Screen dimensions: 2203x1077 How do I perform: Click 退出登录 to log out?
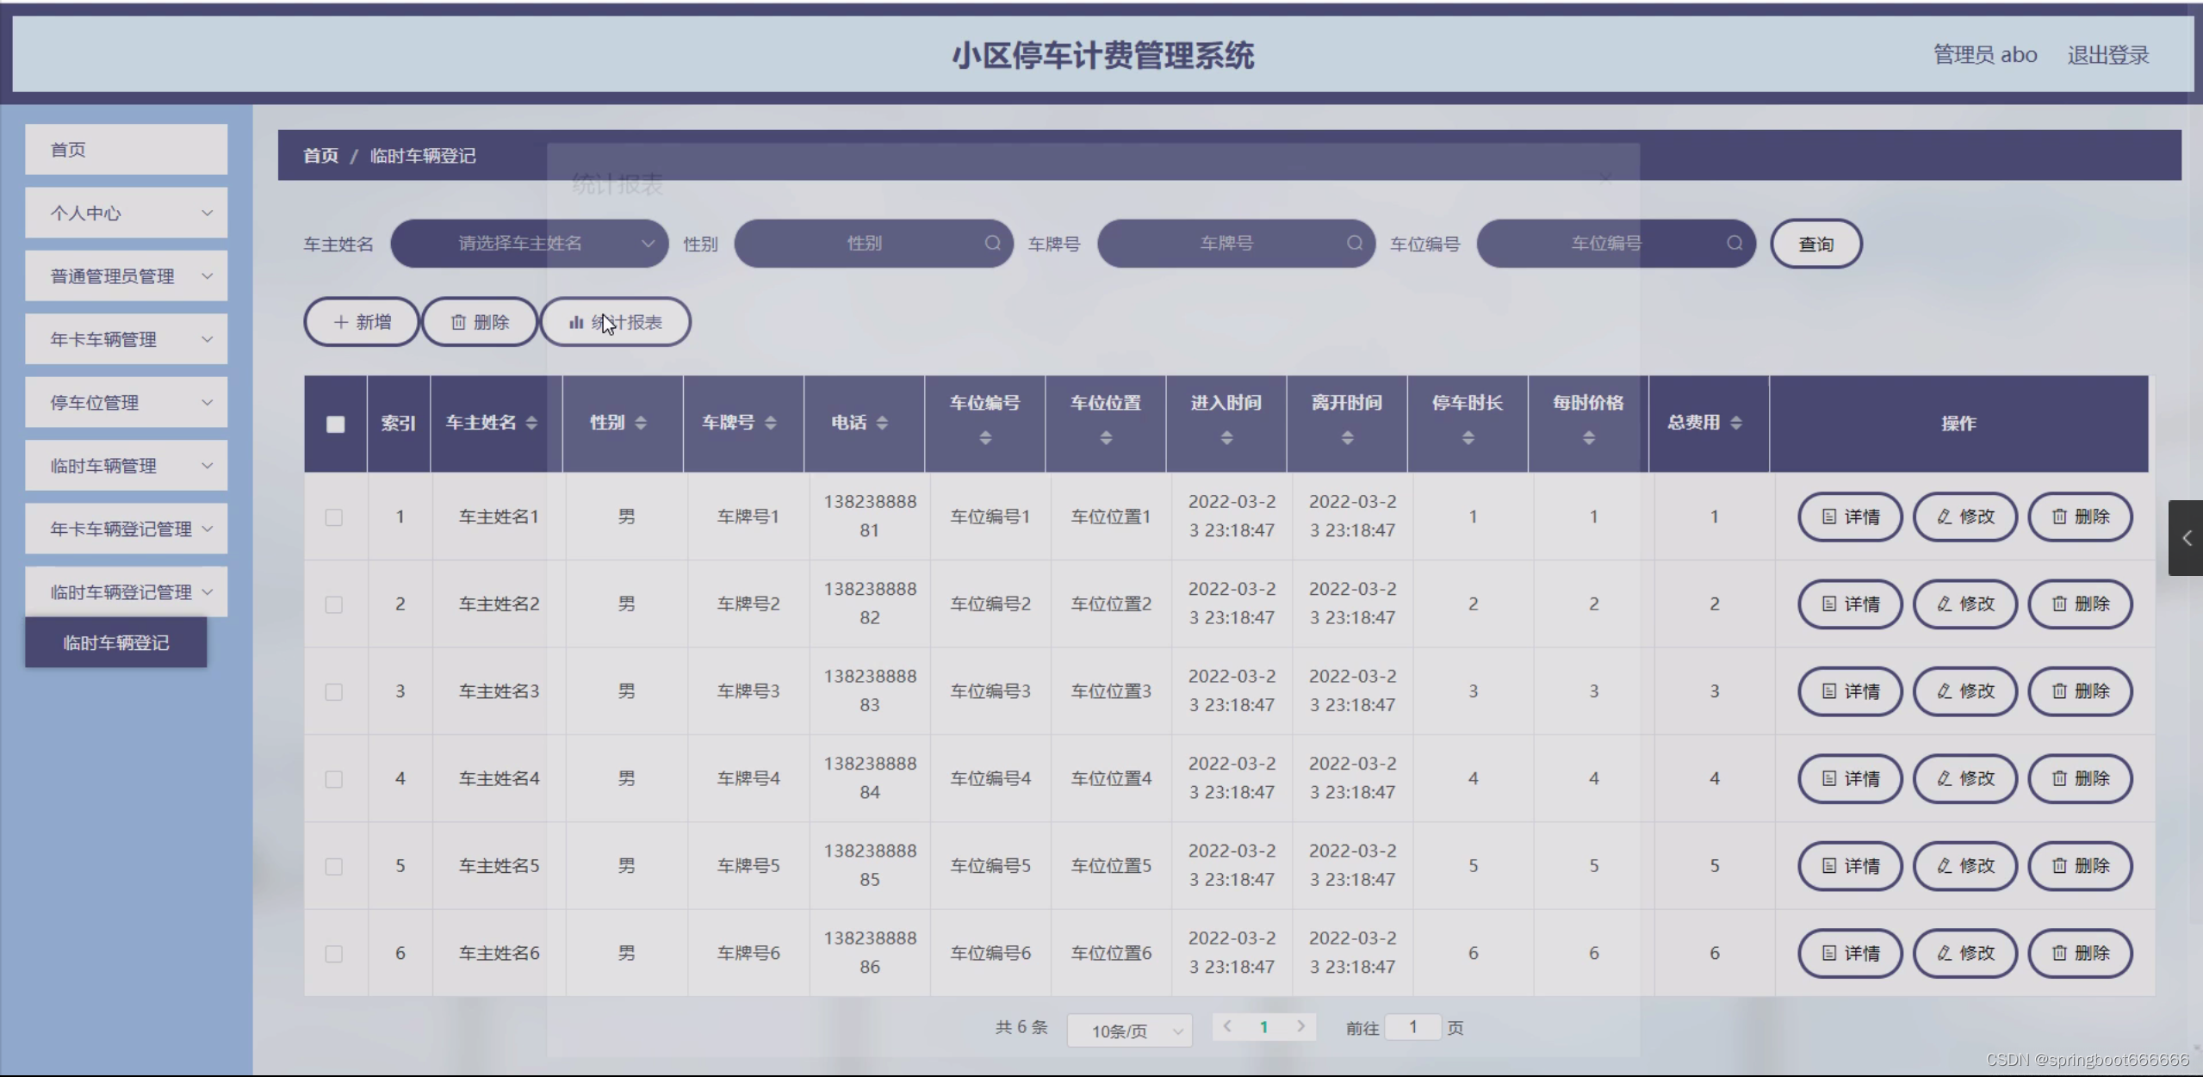[x=2107, y=55]
